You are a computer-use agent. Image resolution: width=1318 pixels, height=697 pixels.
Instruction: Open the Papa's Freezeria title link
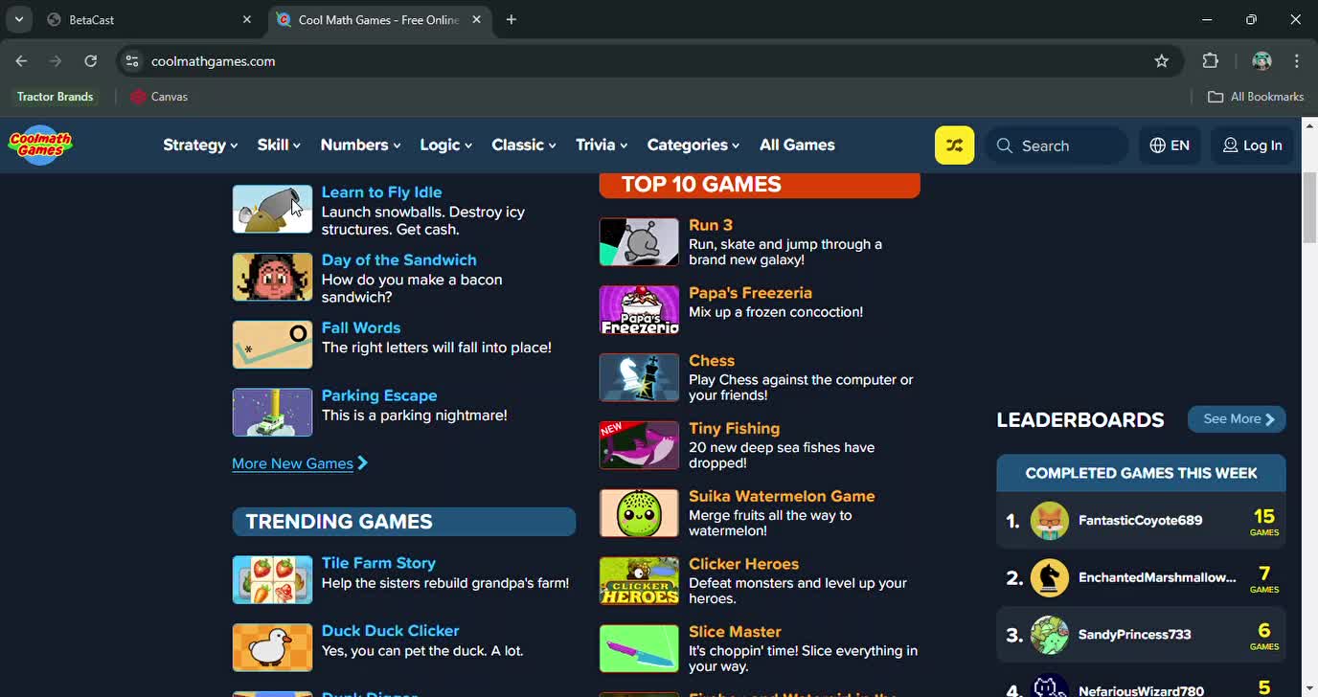(750, 293)
